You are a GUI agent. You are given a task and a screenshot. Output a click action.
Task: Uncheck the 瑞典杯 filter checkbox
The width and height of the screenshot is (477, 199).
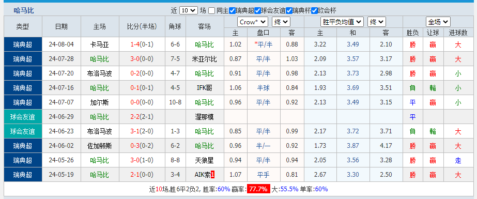[x=289, y=10]
